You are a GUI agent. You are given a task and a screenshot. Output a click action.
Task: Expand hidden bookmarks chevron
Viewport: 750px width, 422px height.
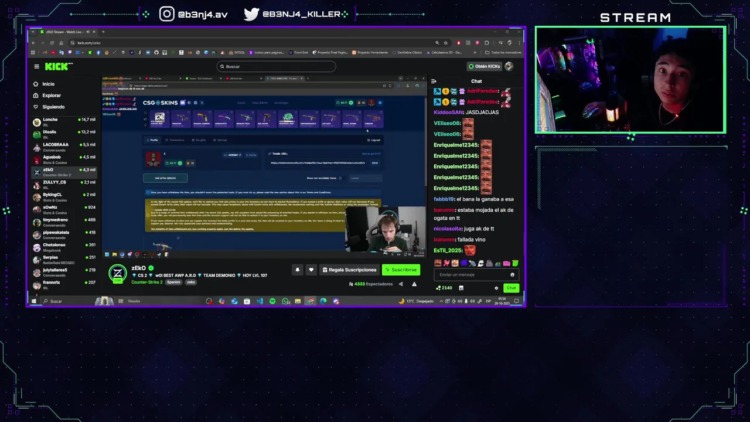click(475, 52)
